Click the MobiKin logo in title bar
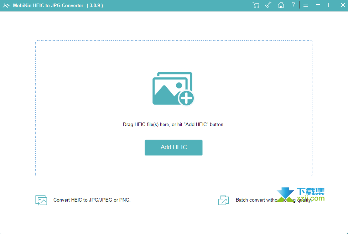The width and height of the screenshot is (348, 234). pyautogui.click(x=6, y=6)
